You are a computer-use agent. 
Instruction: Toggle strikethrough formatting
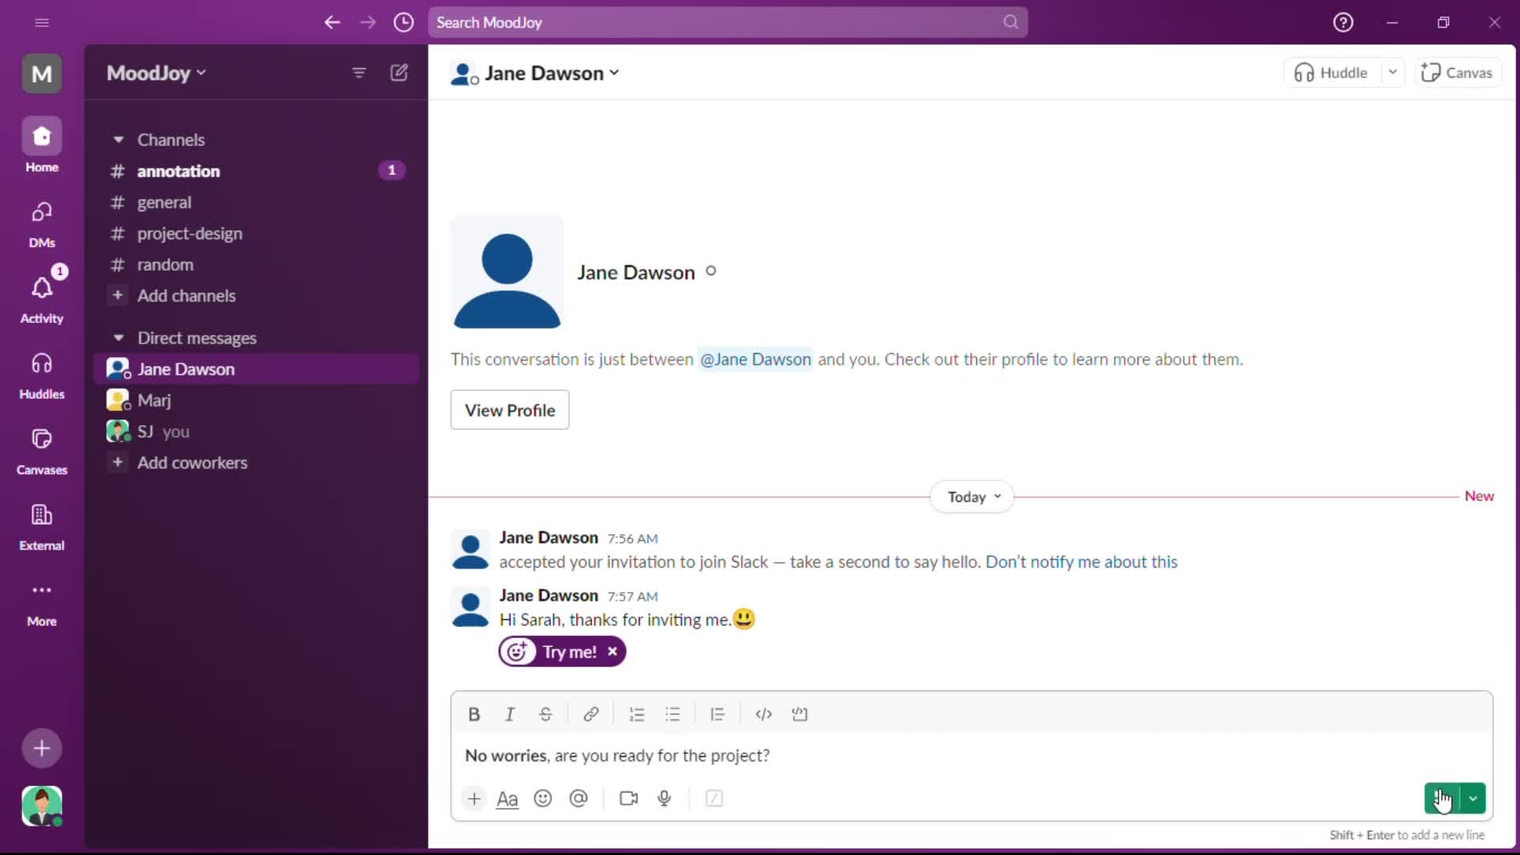(x=545, y=714)
